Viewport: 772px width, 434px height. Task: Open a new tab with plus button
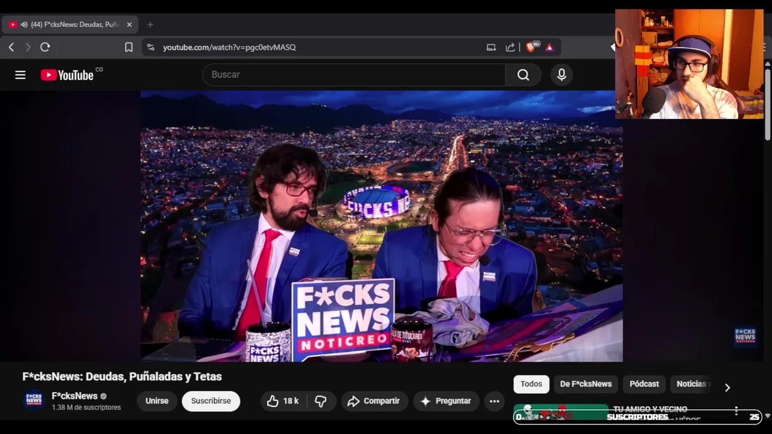click(150, 25)
